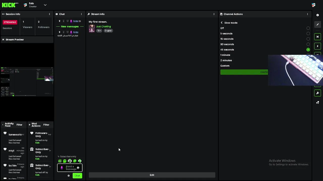The height and width of the screenshot is (181, 323).
Task: Delete the second fctb chat message
Action: [x=60, y=32]
